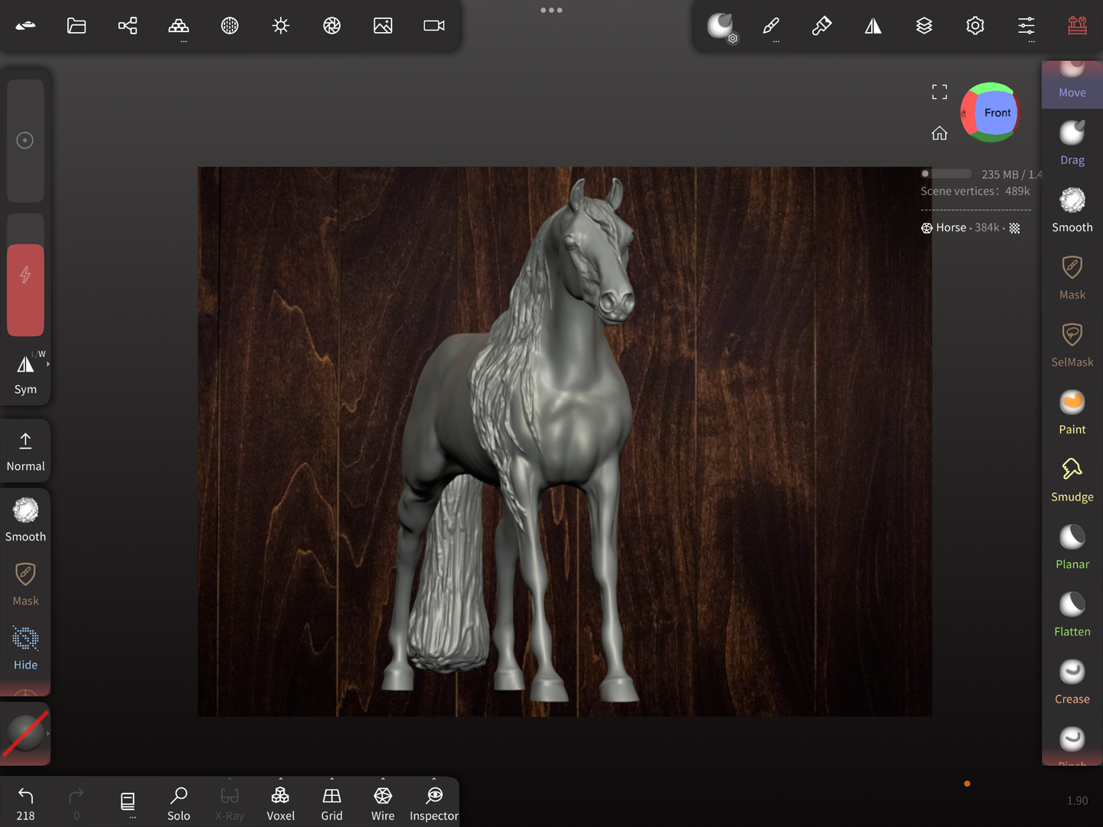Expand the Voxel remesh options

280,780
